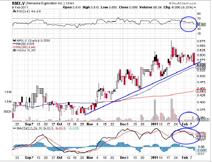Viewport: 212px width, 162px height.
Task: Click the black line marker before MACD(12,26,9)
Action: coord(14,128)
